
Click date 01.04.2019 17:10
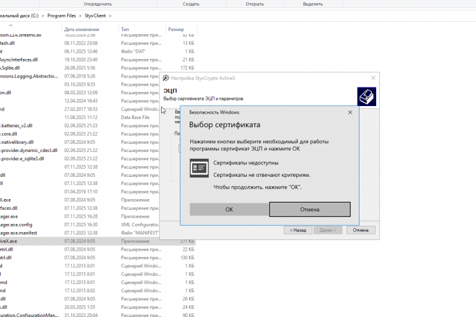(81, 192)
